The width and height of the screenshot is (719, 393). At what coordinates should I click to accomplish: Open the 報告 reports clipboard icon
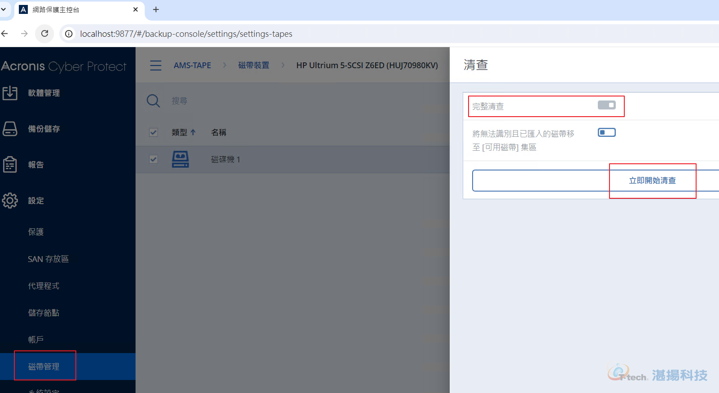(10, 165)
